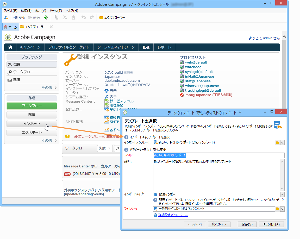Click the SMTP chart icon
The width and height of the screenshot is (300, 239).
(106, 122)
